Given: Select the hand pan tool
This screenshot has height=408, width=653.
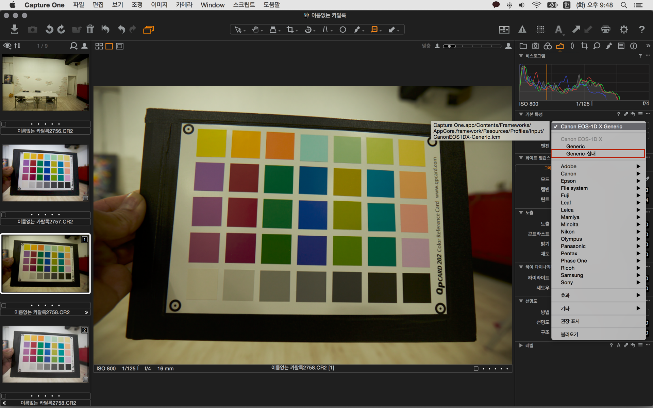Looking at the screenshot, I should tap(255, 30).
